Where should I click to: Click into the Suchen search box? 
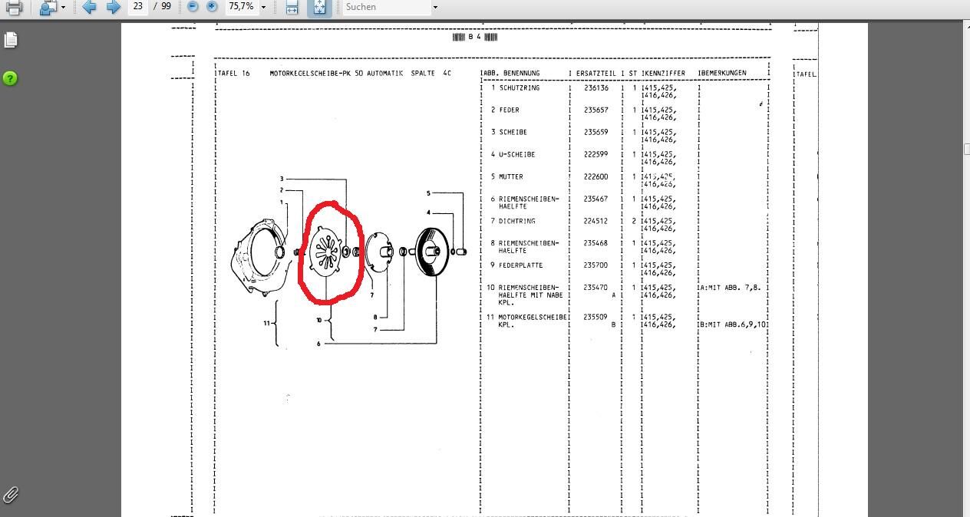tap(384, 7)
